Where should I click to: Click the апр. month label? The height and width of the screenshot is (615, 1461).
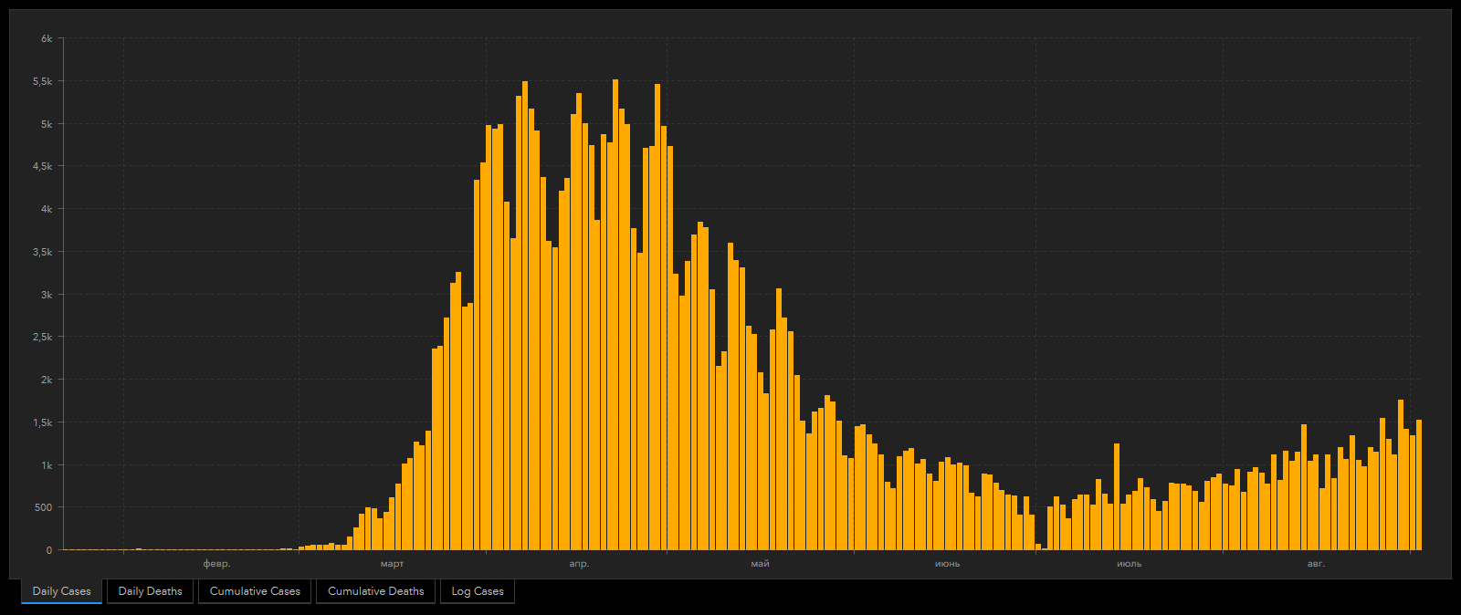tap(579, 564)
